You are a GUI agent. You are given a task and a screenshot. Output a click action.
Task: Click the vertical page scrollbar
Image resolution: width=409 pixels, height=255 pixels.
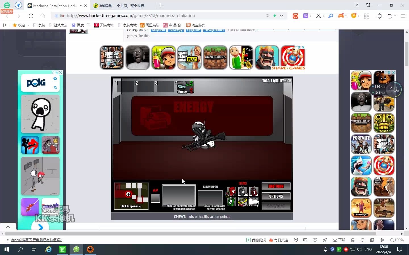click(x=406, y=54)
